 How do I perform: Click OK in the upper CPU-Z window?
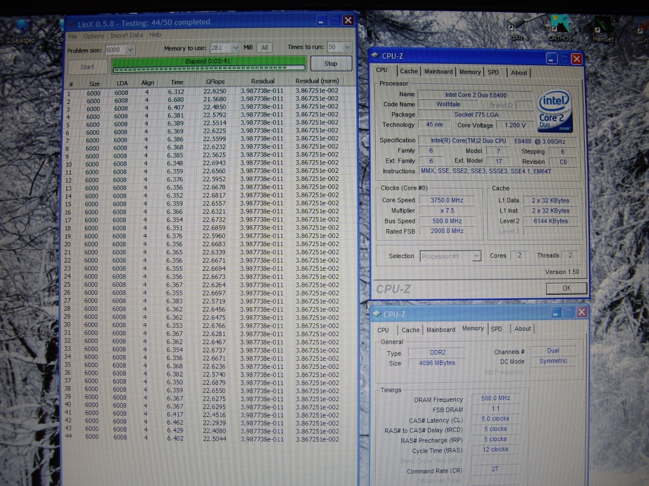tap(567, 288)
